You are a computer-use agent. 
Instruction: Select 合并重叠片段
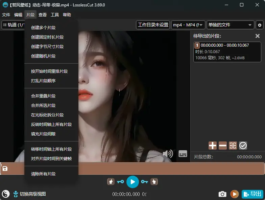(x=51, y=96)
